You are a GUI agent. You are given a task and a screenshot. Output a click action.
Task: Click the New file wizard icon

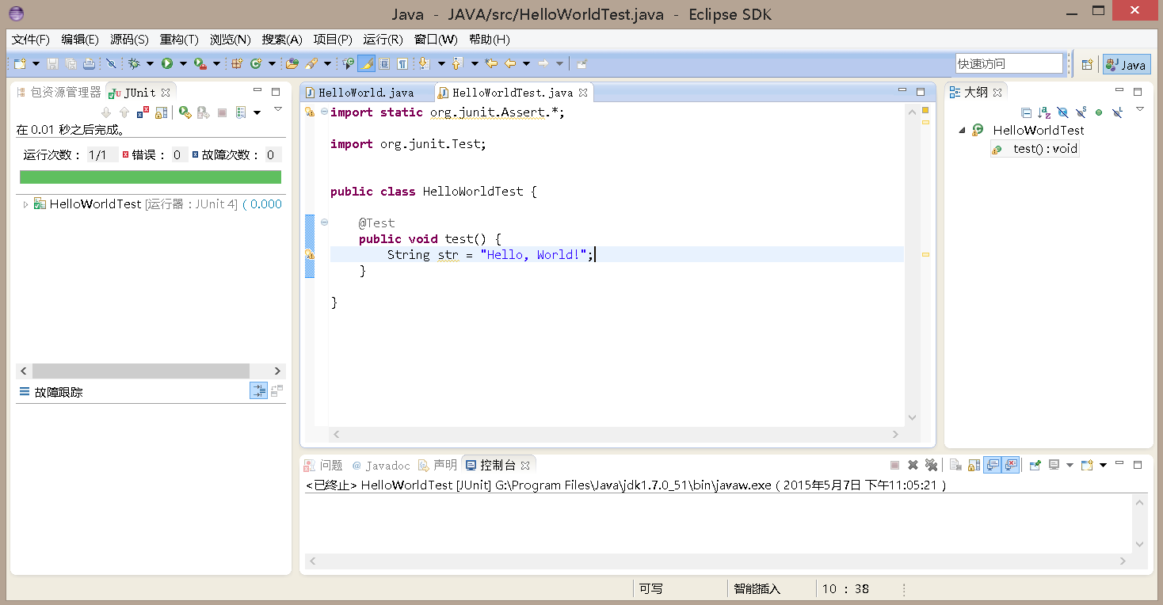21,63
